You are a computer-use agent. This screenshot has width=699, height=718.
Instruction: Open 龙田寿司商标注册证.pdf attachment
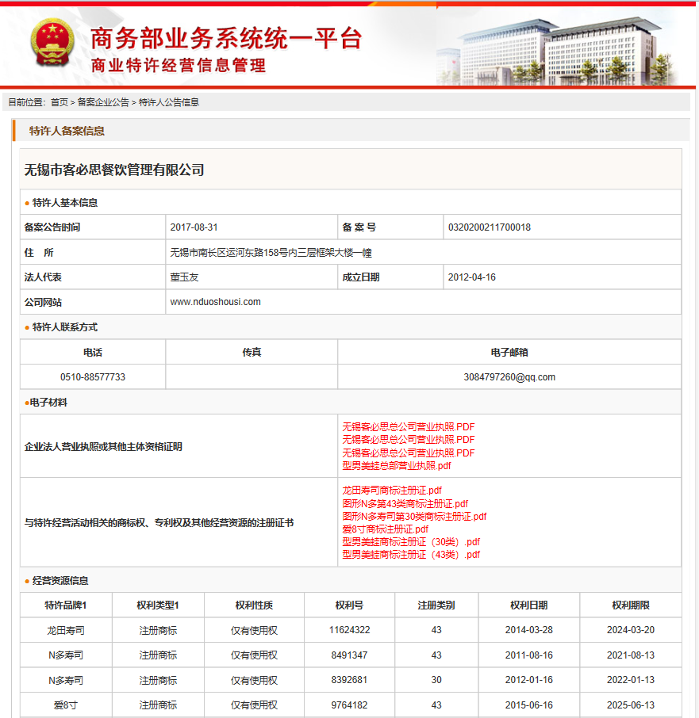392,491
